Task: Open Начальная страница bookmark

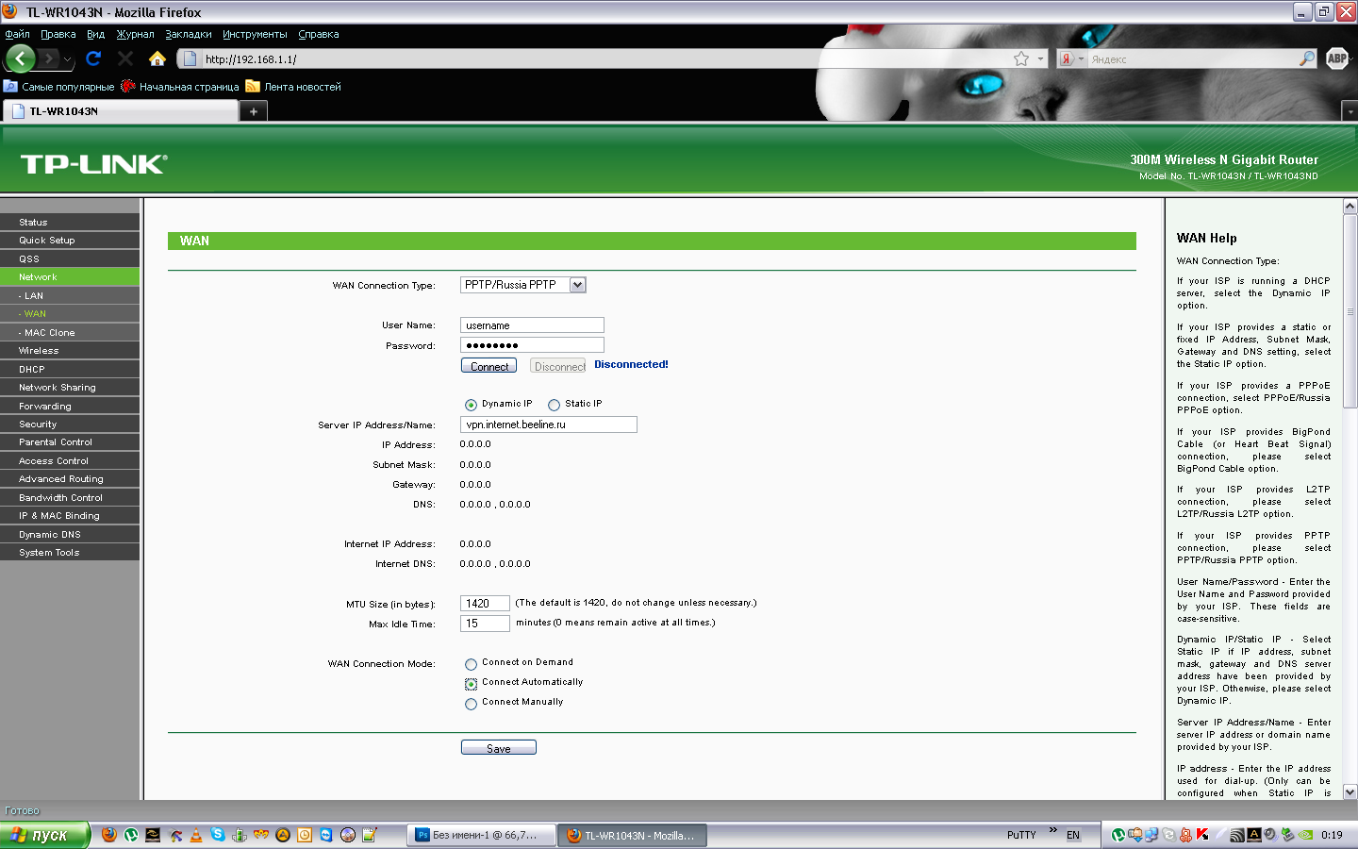Action: [180, 87]
